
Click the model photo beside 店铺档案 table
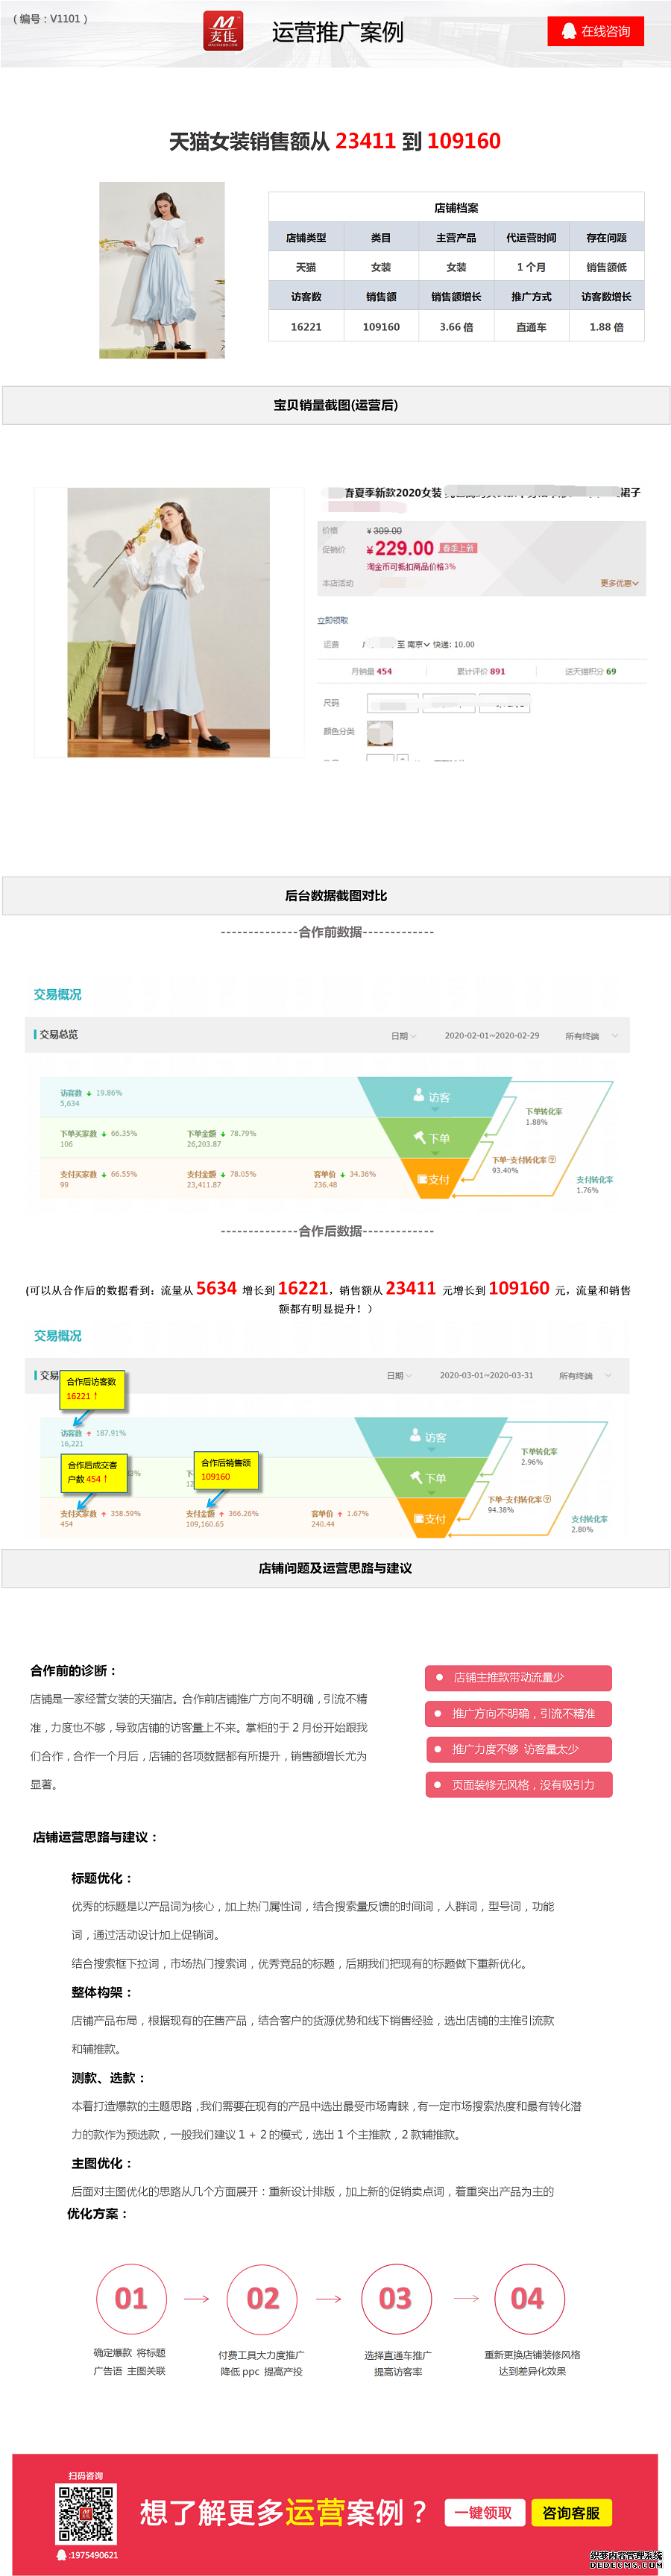click(x=162, y=270)
